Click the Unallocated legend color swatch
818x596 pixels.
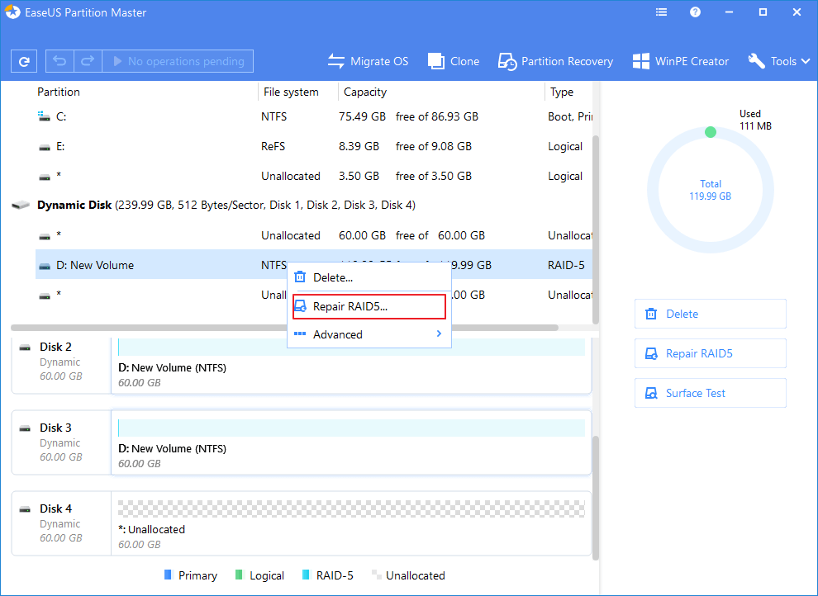pos(376,575)
